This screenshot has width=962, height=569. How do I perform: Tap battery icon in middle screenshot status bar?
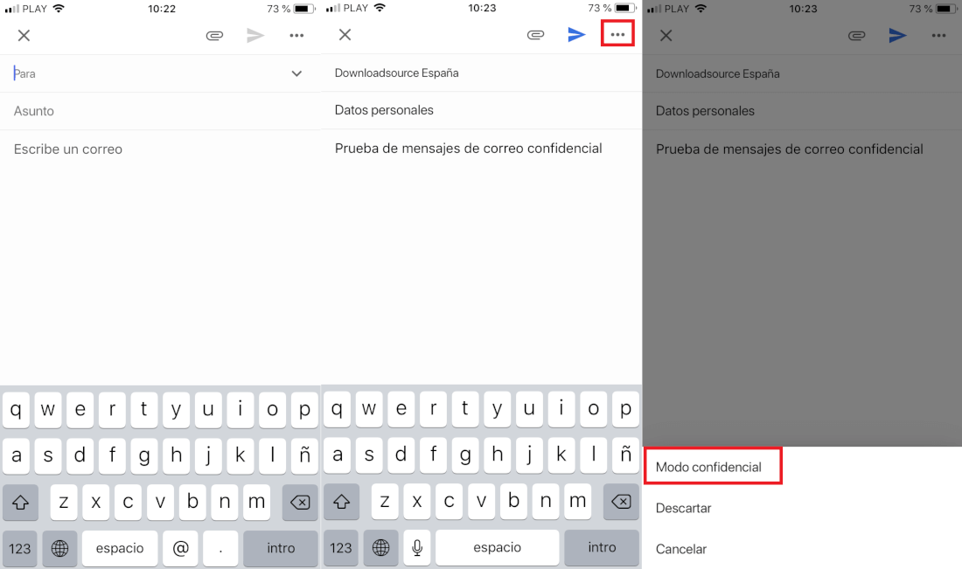click(625, 8)
